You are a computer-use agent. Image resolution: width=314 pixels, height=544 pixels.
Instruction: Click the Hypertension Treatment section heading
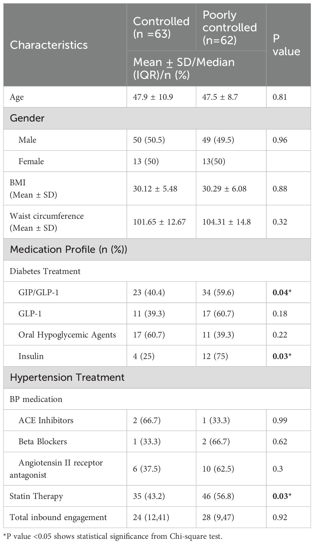coord(67,377)
